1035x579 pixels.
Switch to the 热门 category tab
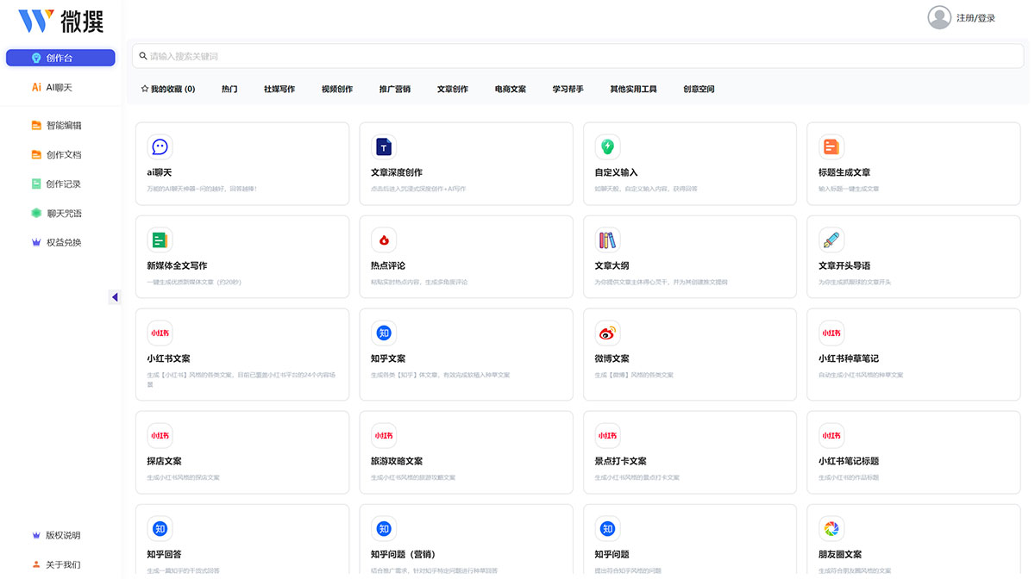229,89
